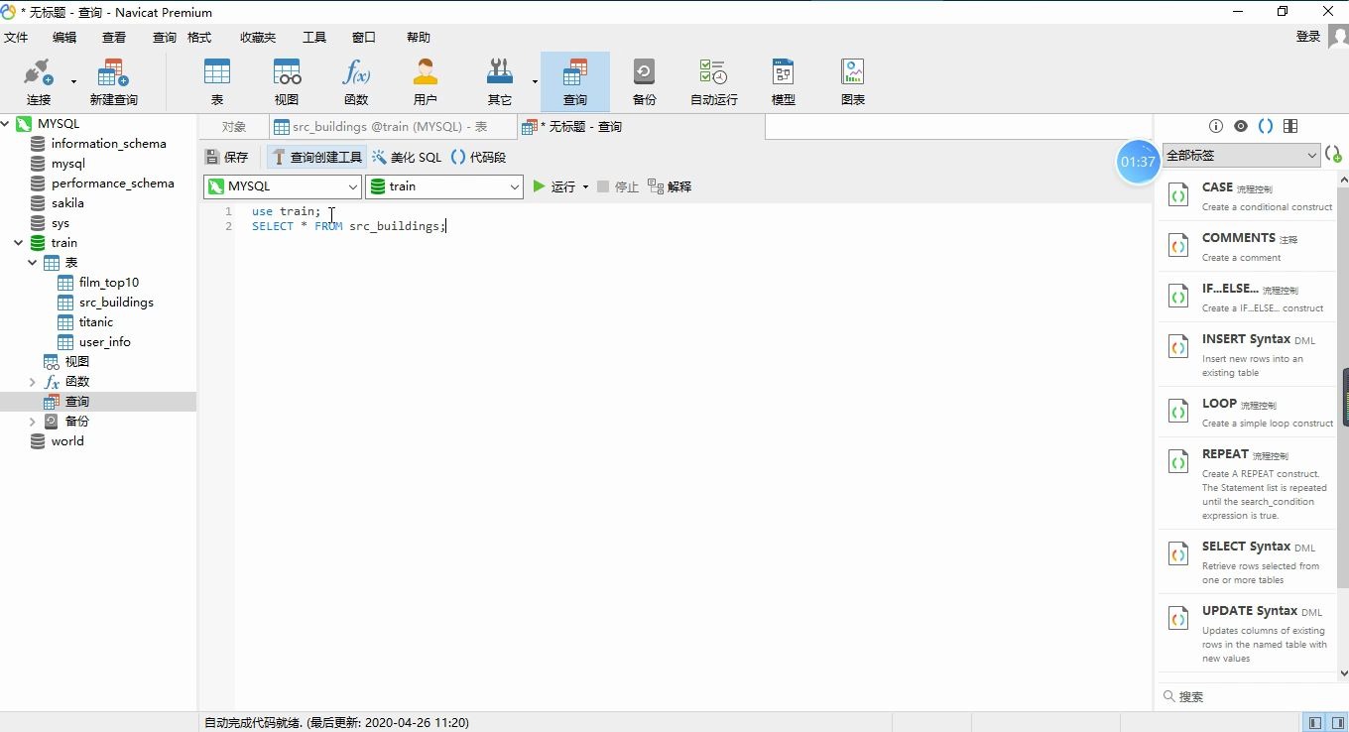
Task: Click the Code Snippet (代码段) button
Action: pos(478,157)
